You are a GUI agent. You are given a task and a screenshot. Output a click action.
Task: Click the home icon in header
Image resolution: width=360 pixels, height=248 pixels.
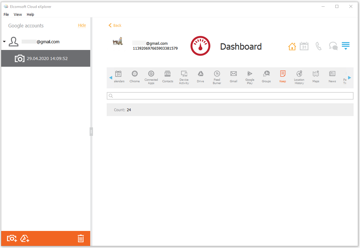tap(292, 47)
